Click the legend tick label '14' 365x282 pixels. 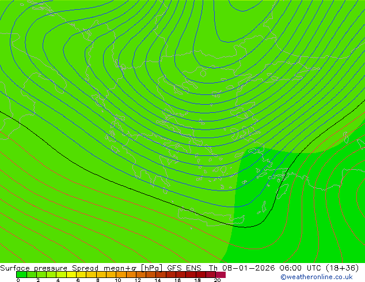158,280
